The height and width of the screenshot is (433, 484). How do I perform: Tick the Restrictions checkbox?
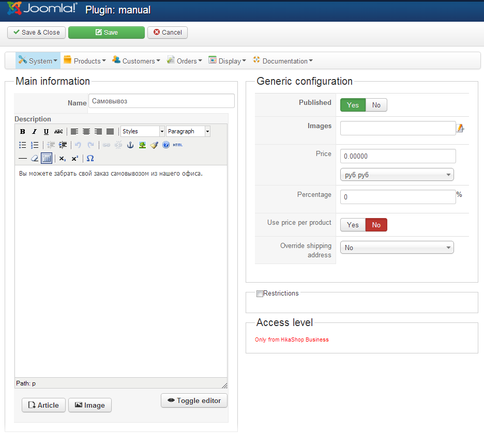pos(260,293)
